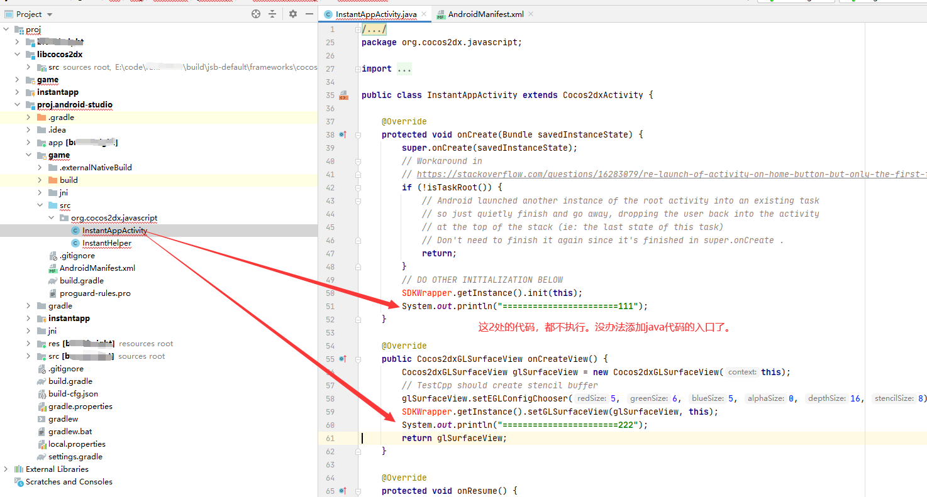Fold the onCreateView method at line 55
927x497 pixels.
[x=358, y=359]
